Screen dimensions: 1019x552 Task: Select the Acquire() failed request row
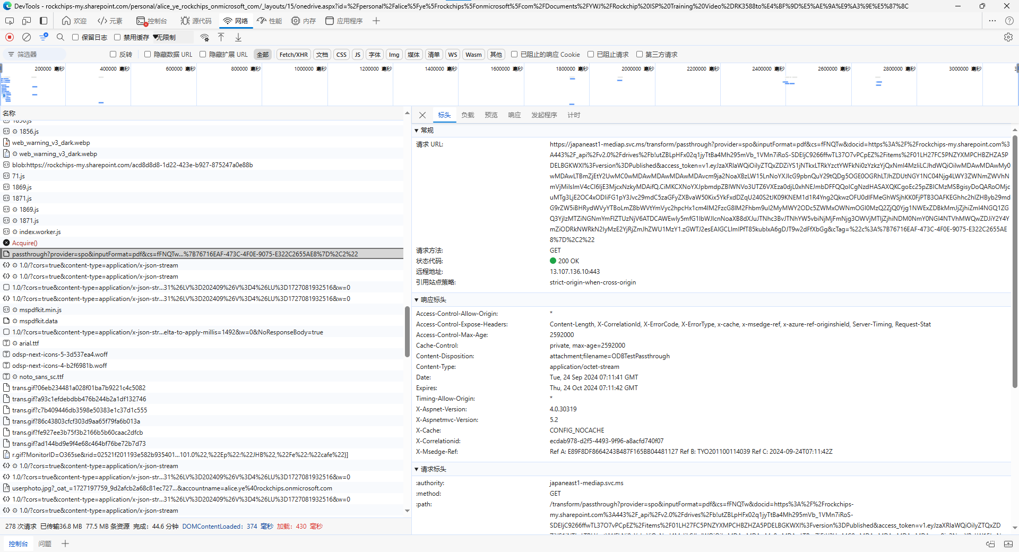tap(202, 243)
